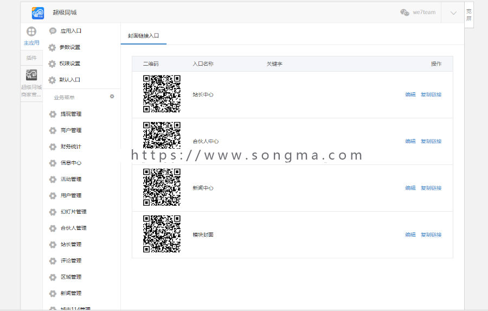Screen dimensions: 488x311
Task: Edit the 新闻中心 entry
Action: [x=410, y=188]
